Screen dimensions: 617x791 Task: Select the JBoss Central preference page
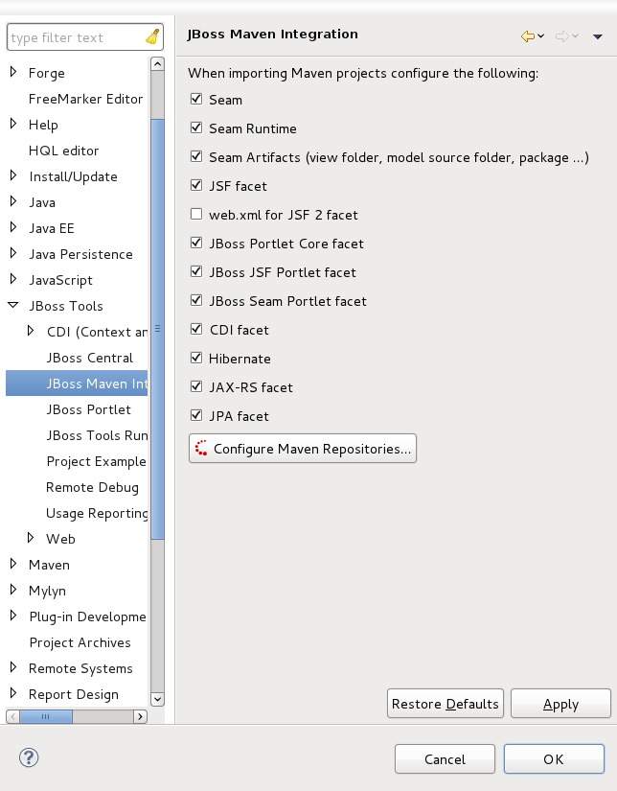pos(89,358)
